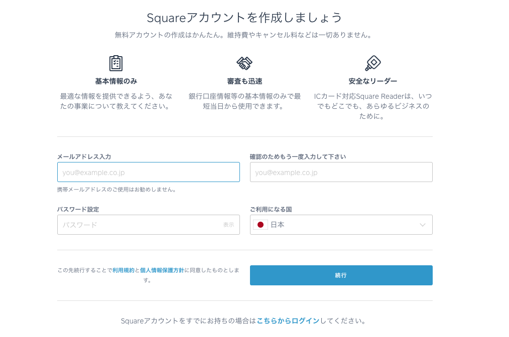The height and width of the screenshot is (337, 509).
Task: Open the ご利用になる国 country dropdown
Action: click(x=341, y=225)
